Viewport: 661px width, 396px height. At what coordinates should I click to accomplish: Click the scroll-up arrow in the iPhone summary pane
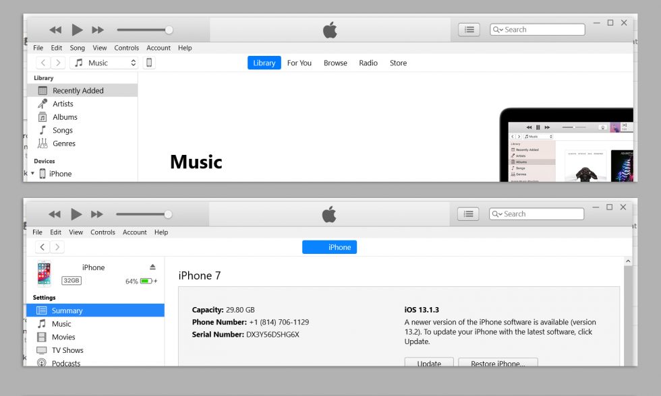coord(629,261)
